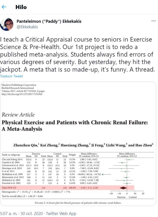Open the tweet's more options ellipsis

(x=153, y=21)
